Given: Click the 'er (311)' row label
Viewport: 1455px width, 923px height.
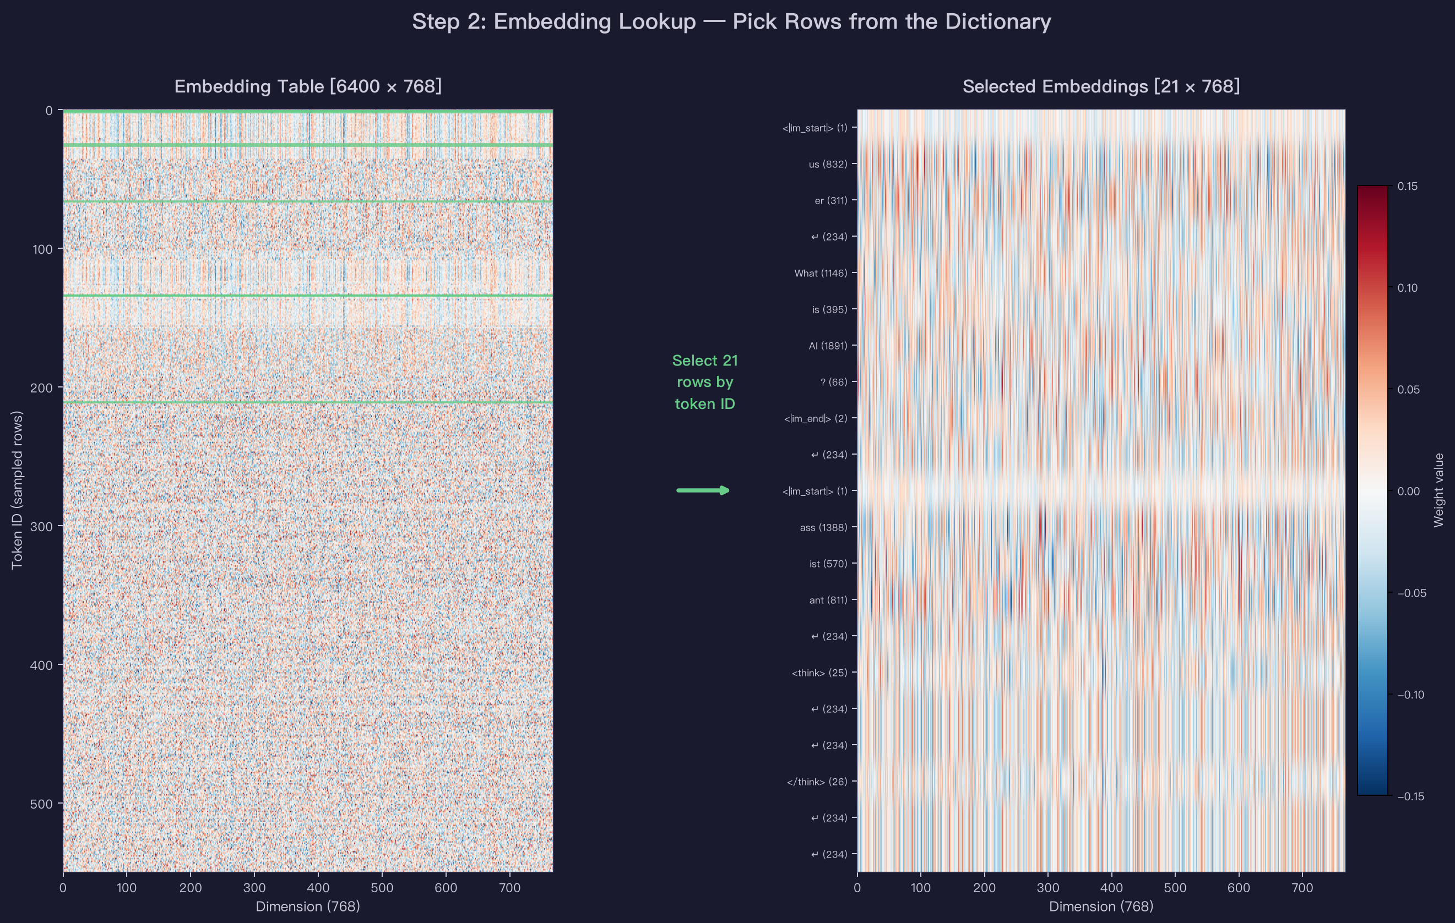Looking at the screenshot, I should point(831,200).
